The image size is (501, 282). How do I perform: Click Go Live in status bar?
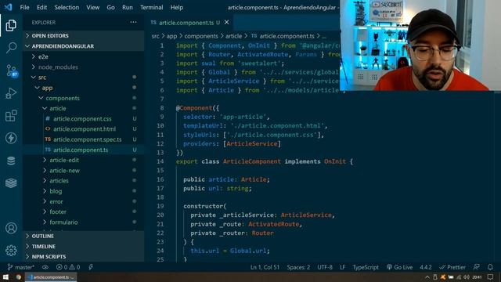click(399, 267)
